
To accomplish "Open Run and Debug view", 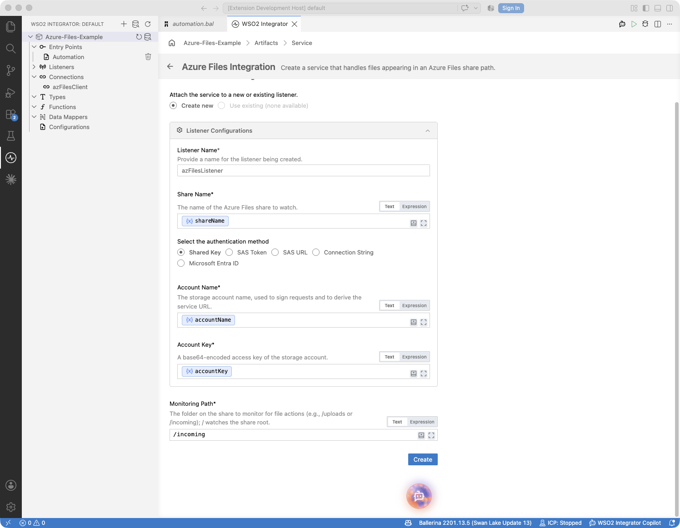I will tap(11, 93).
